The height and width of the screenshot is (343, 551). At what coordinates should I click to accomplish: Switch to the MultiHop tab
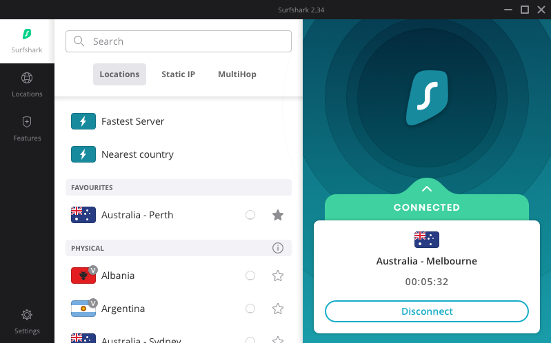(237, 74)
